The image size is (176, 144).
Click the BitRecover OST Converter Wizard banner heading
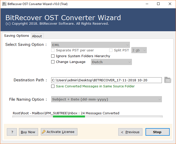63,18
